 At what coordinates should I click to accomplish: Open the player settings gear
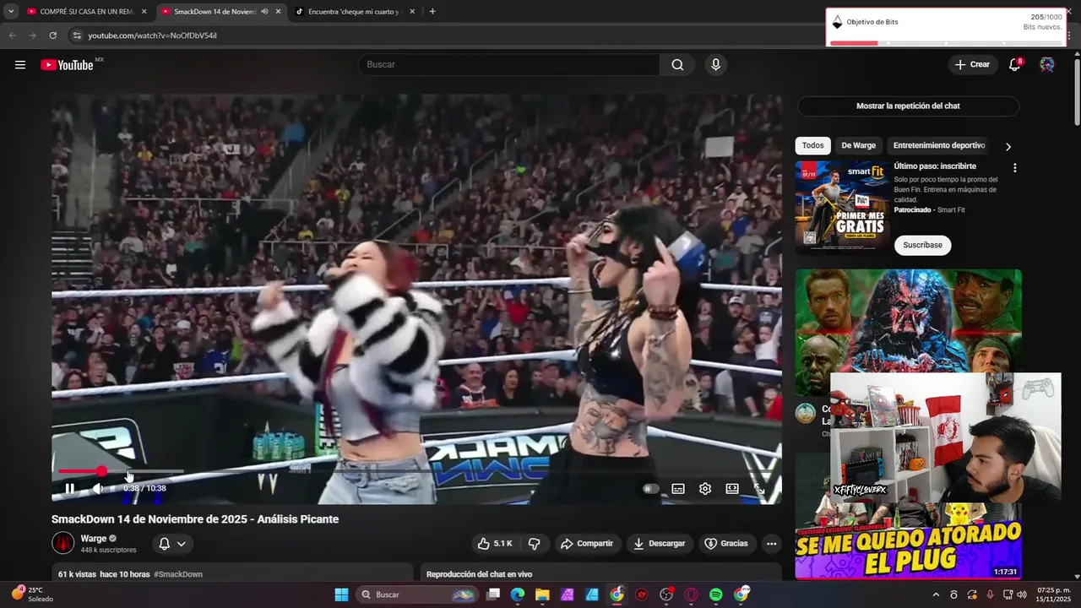[x=705, y=489]
